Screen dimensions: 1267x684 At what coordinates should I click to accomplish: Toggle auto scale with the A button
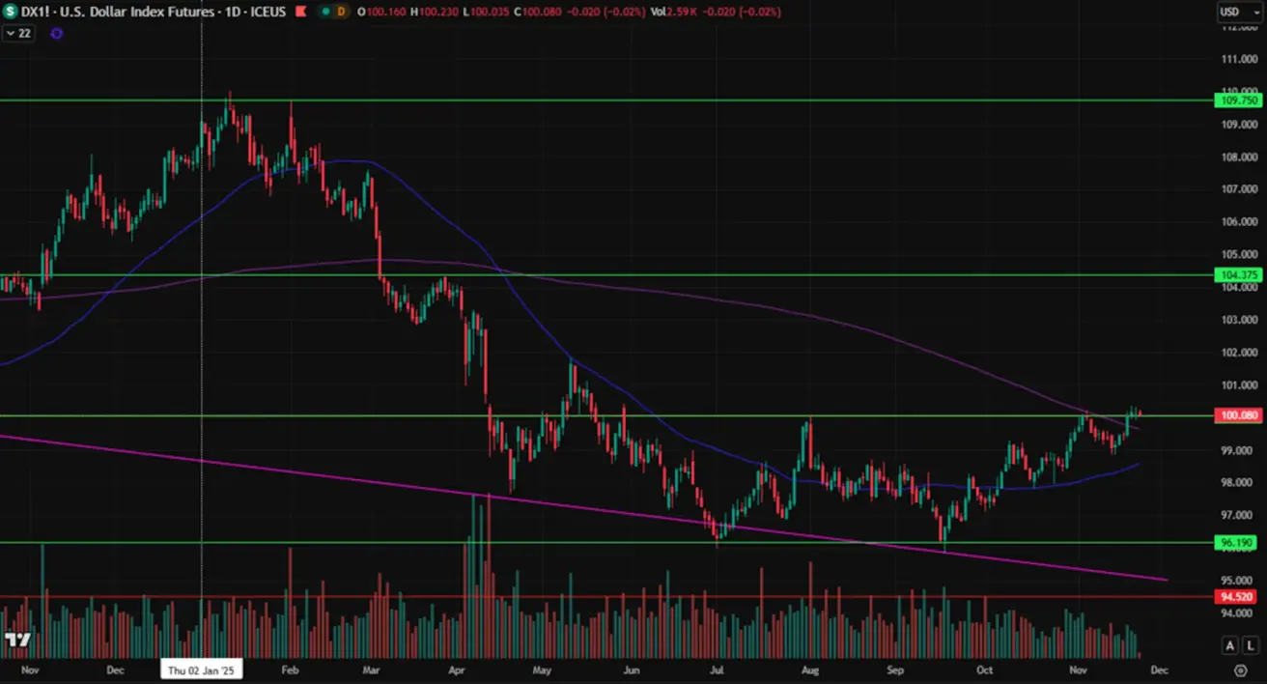pyautogui.click(x=1230, y=645)
